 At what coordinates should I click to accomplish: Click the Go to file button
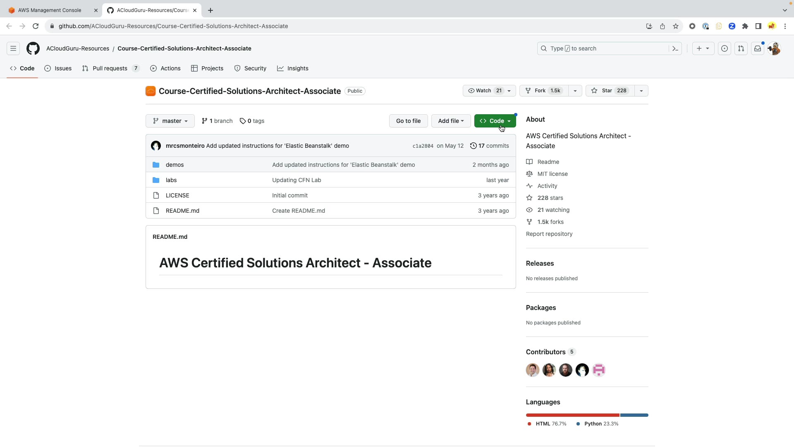408,121
